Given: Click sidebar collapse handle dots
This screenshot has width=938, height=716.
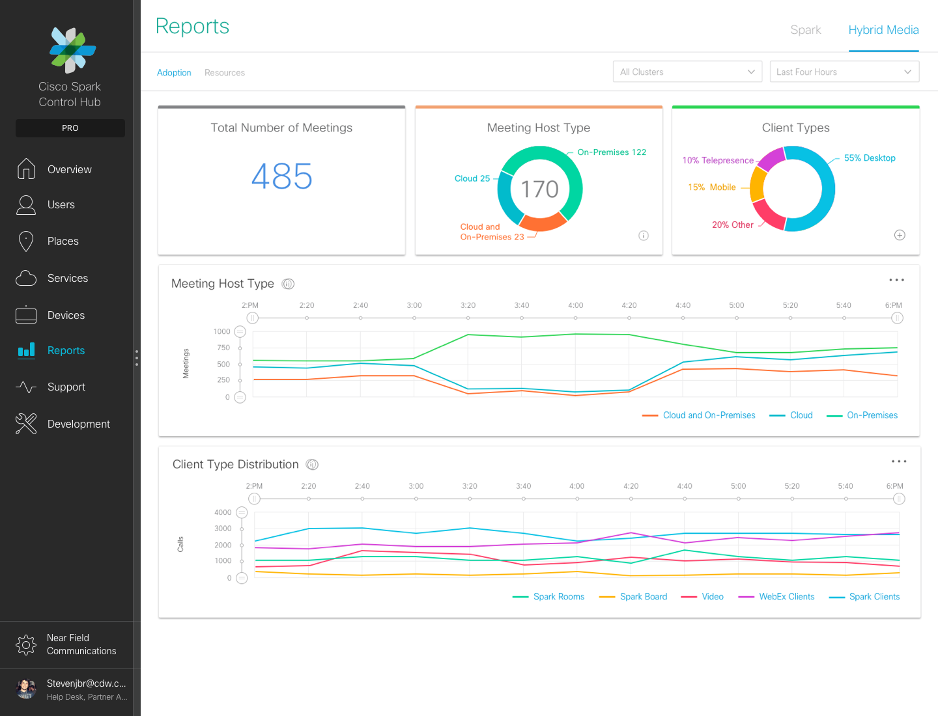Looking at the screenshot, I should 137,357.
